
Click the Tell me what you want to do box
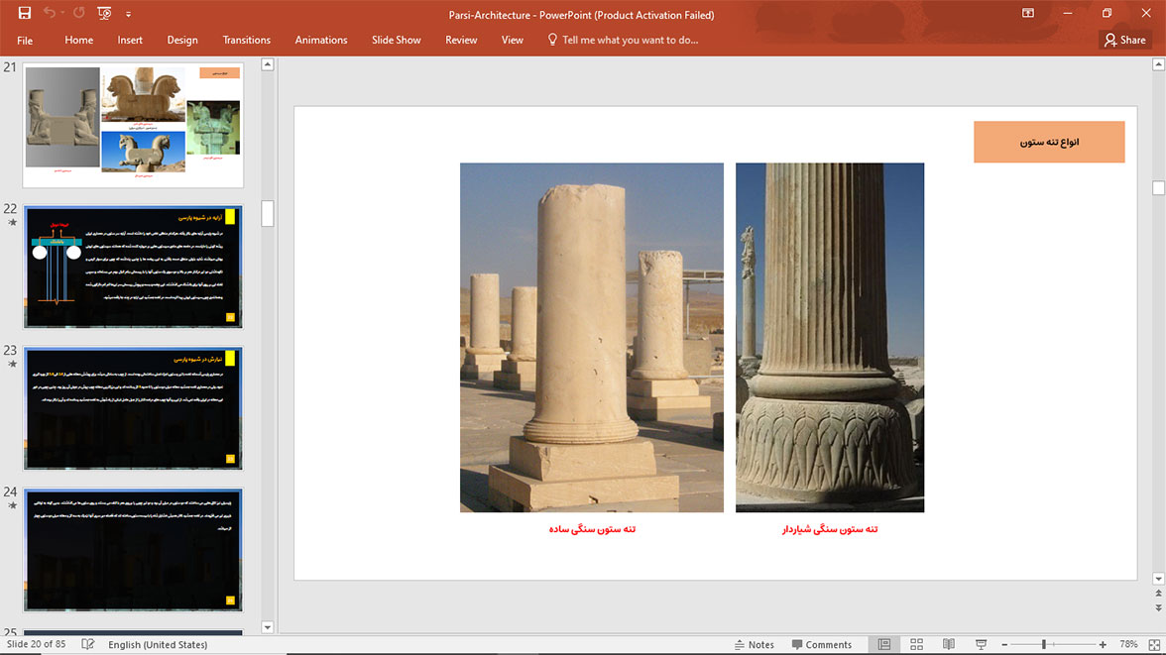click(623, 41)
